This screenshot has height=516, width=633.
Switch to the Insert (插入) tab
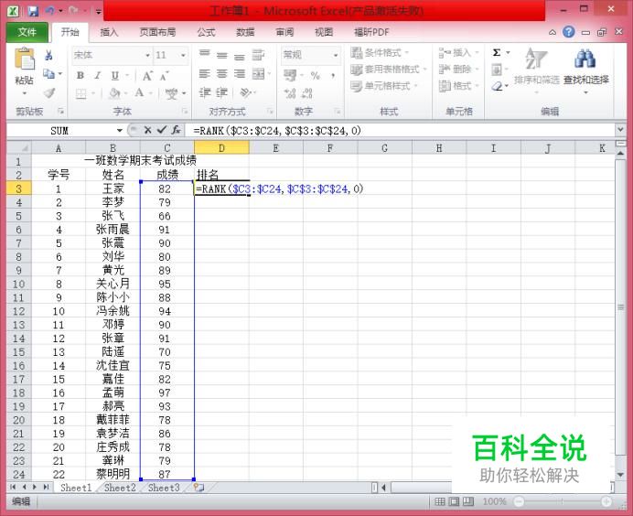[110, 32]
